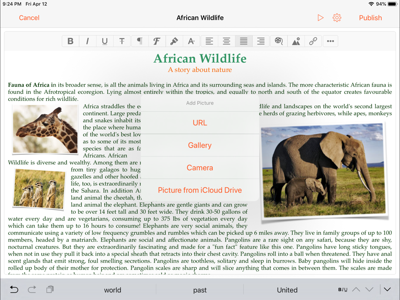400x300 pixels.
Task: Open BIU formatting shortcut on keyboard bar
Action: pos(343,289)
